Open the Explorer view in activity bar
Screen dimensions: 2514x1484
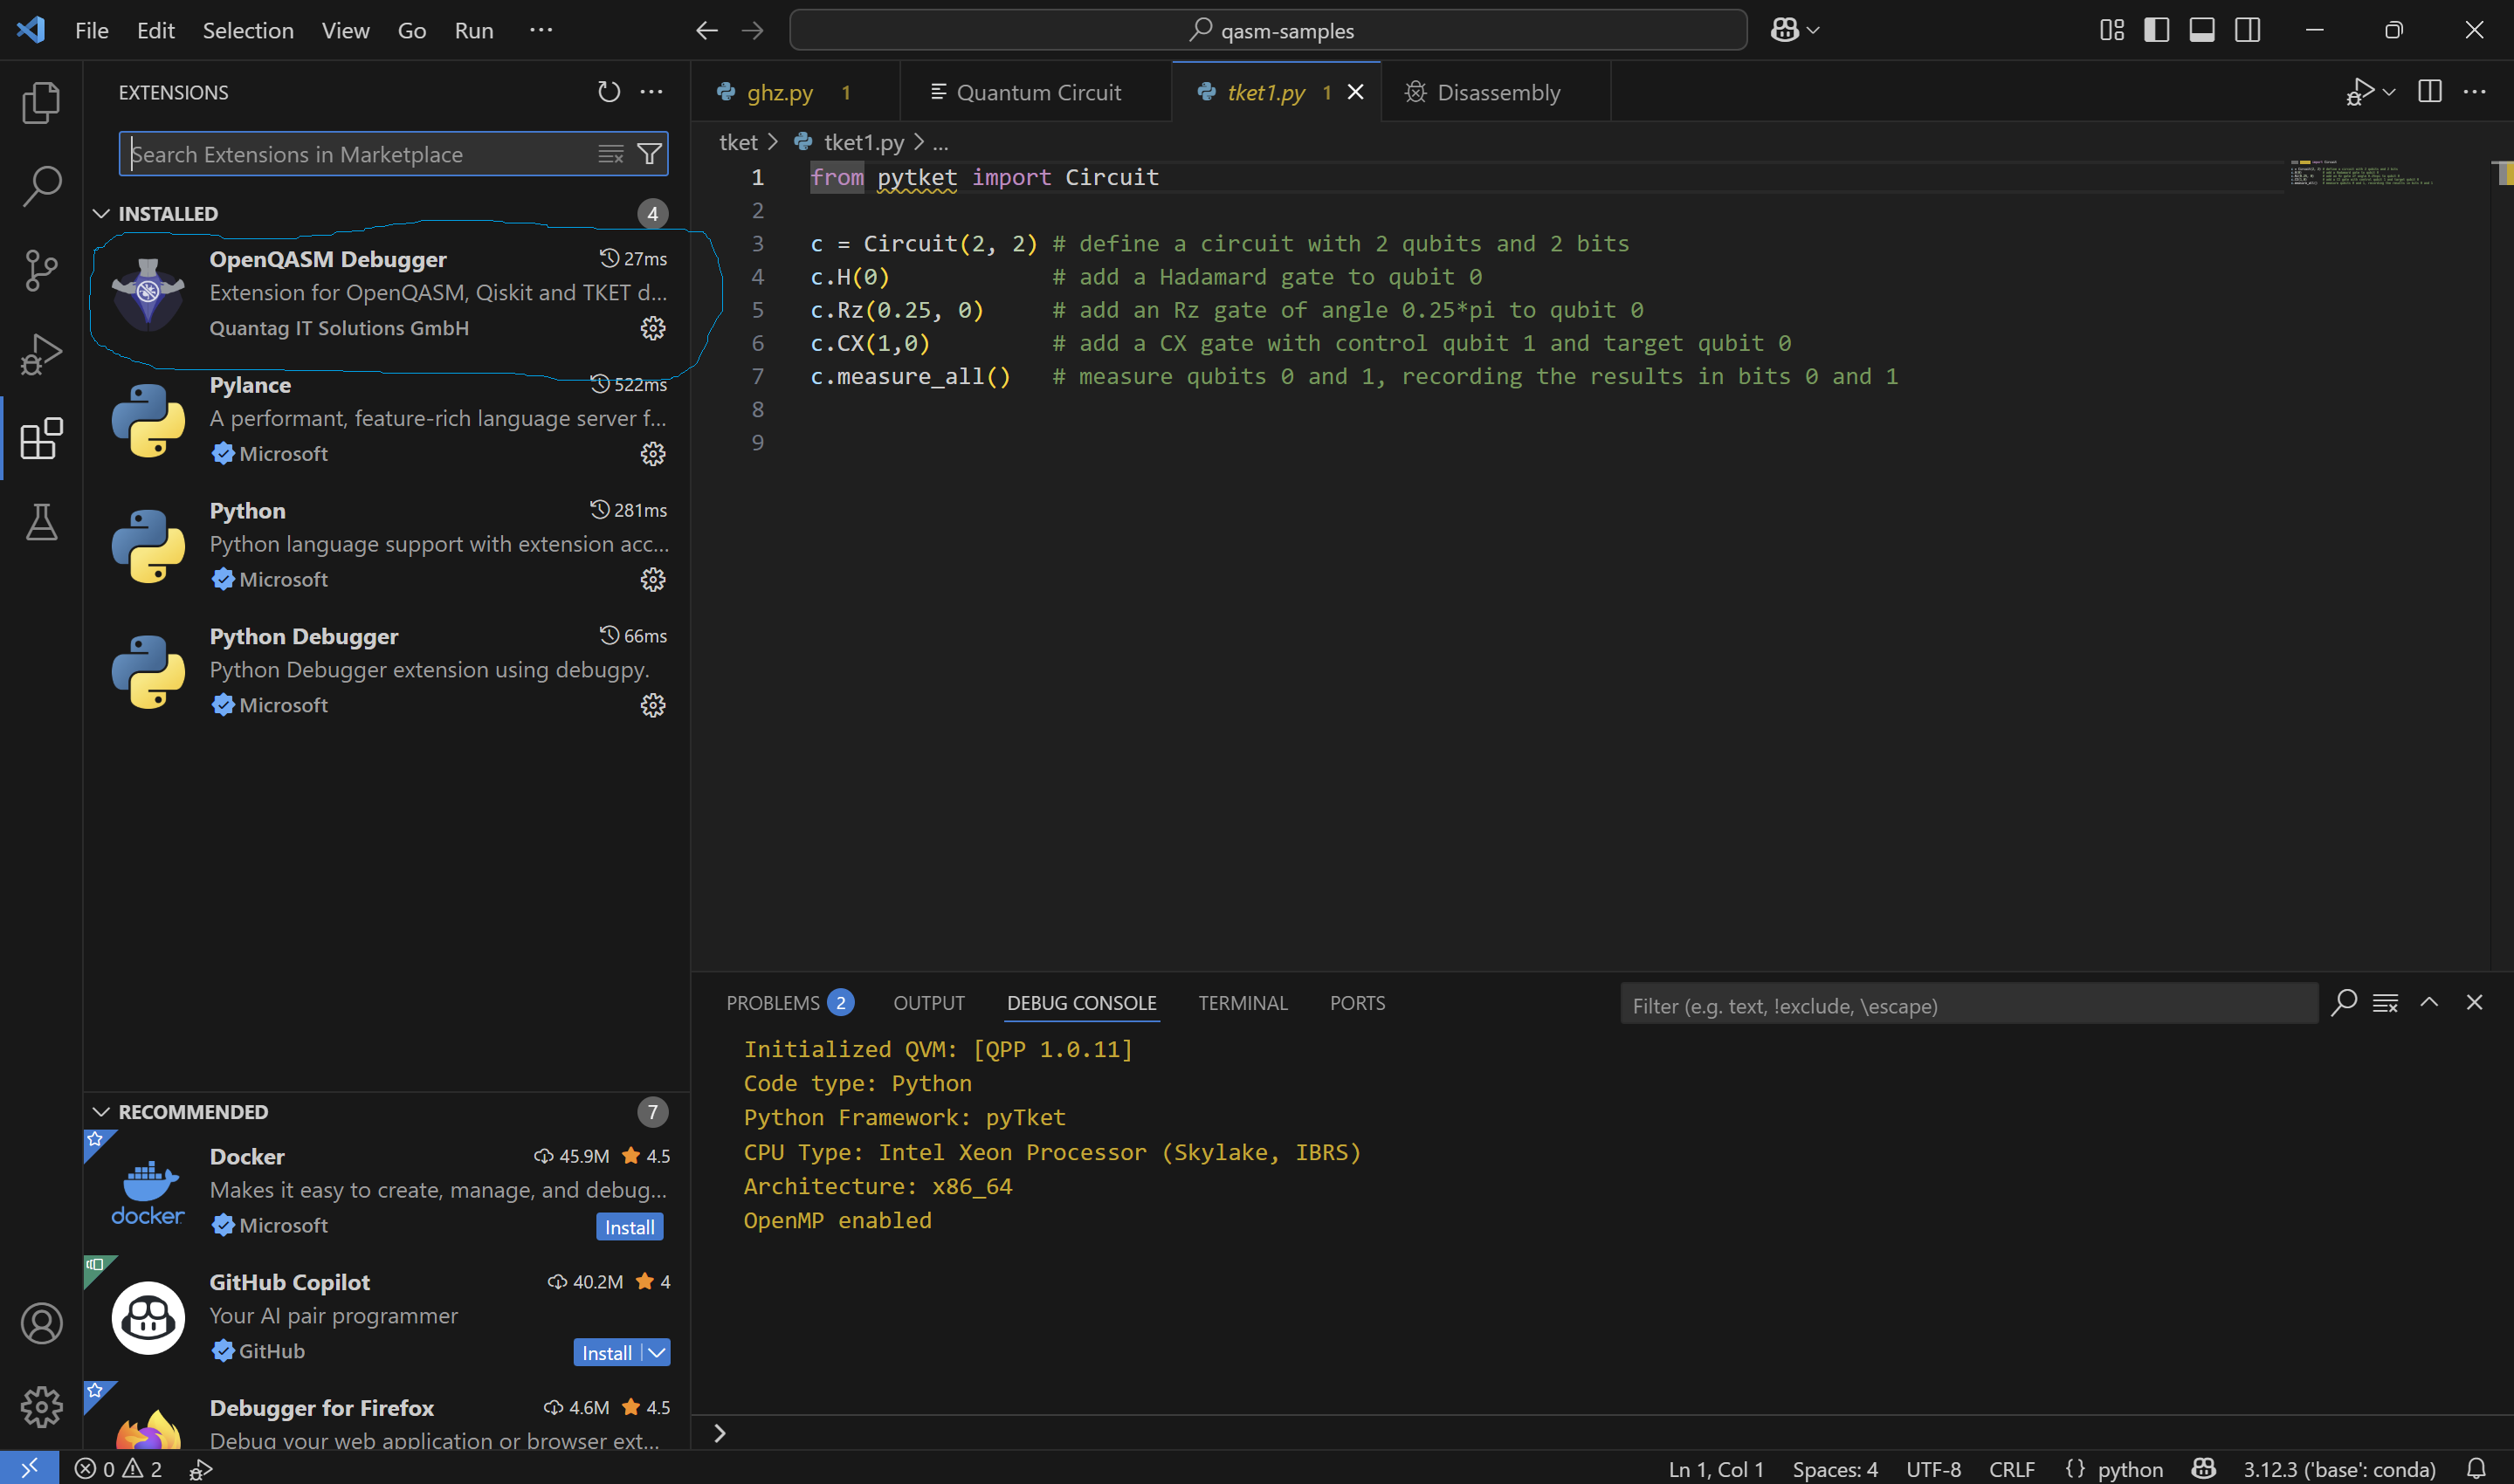tap(41, 103)
